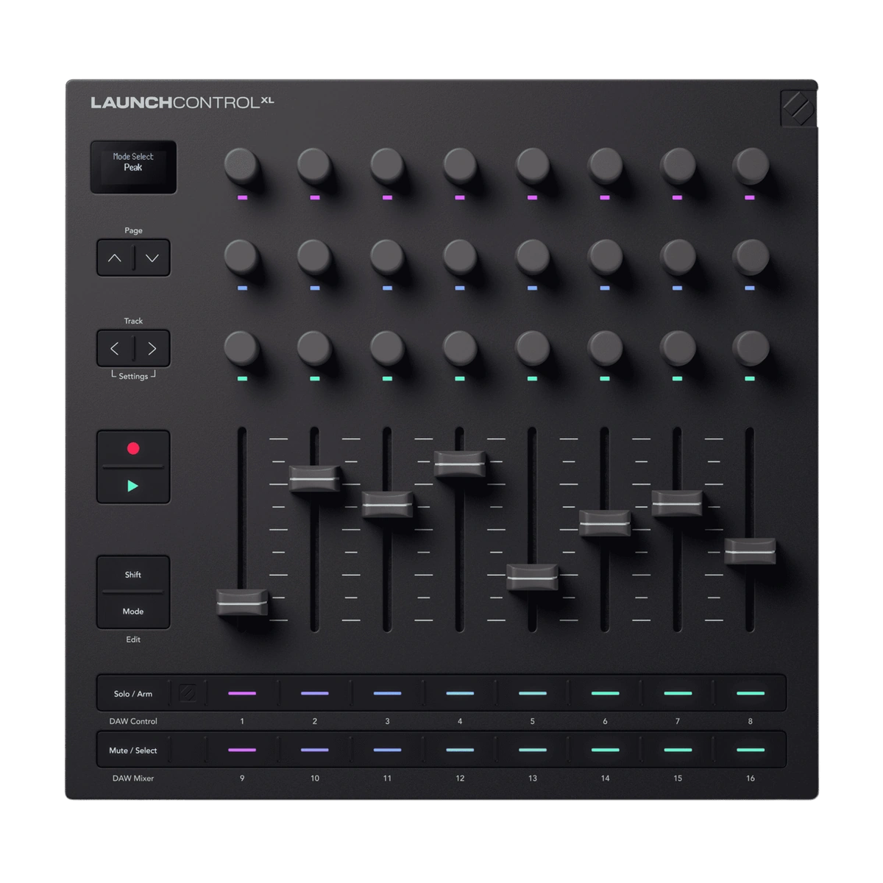
Task: Hold the Shift button
Action: tap(133, 574)
